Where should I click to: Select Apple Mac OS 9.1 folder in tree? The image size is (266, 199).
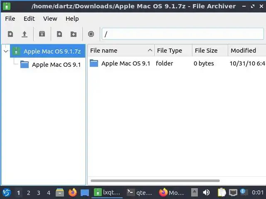50,65
